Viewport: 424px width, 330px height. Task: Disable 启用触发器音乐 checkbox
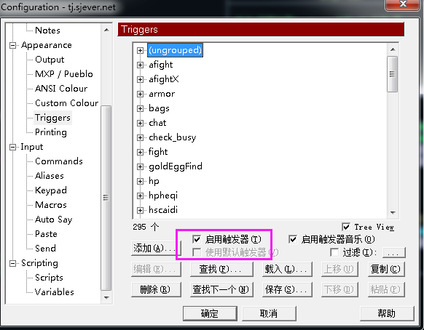[x=293, y=239]
